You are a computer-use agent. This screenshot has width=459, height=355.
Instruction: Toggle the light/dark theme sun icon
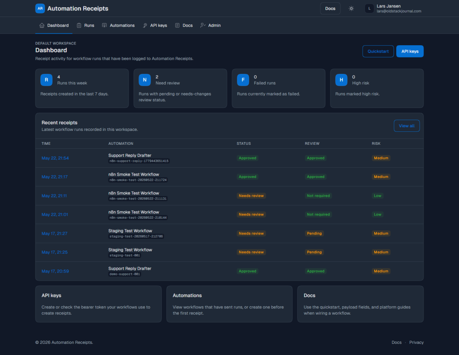point(351,9)
